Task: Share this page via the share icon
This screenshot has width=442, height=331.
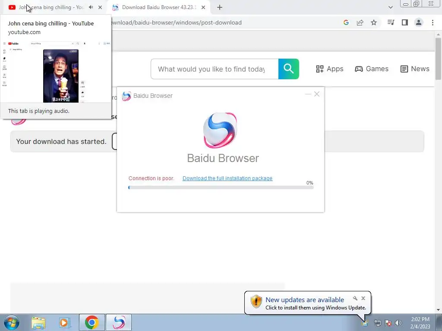Action: coord(360,22)
